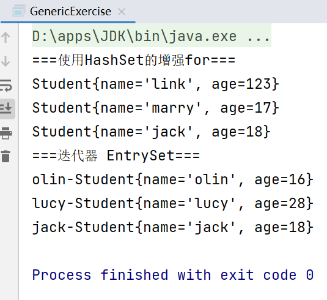Click the Student jack age=18 line
The width and height of the screenshot is (327, 300).
pos(152,132)
